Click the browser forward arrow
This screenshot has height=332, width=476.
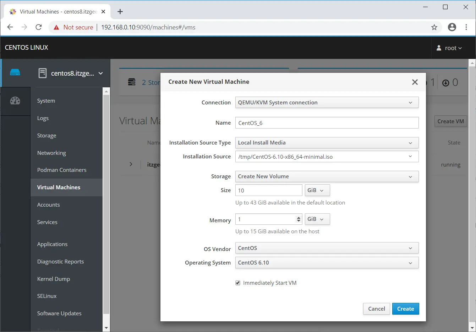[x=24, y=27]
